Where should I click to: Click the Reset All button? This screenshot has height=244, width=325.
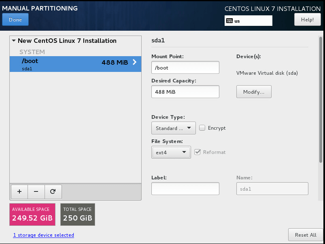pos(306,235)
